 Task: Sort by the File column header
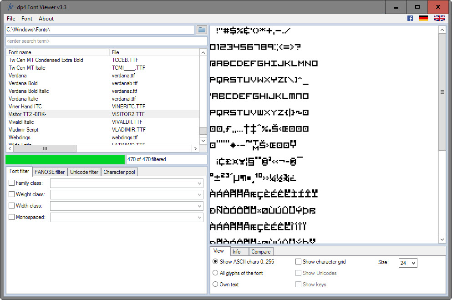(x=154, y=52)
